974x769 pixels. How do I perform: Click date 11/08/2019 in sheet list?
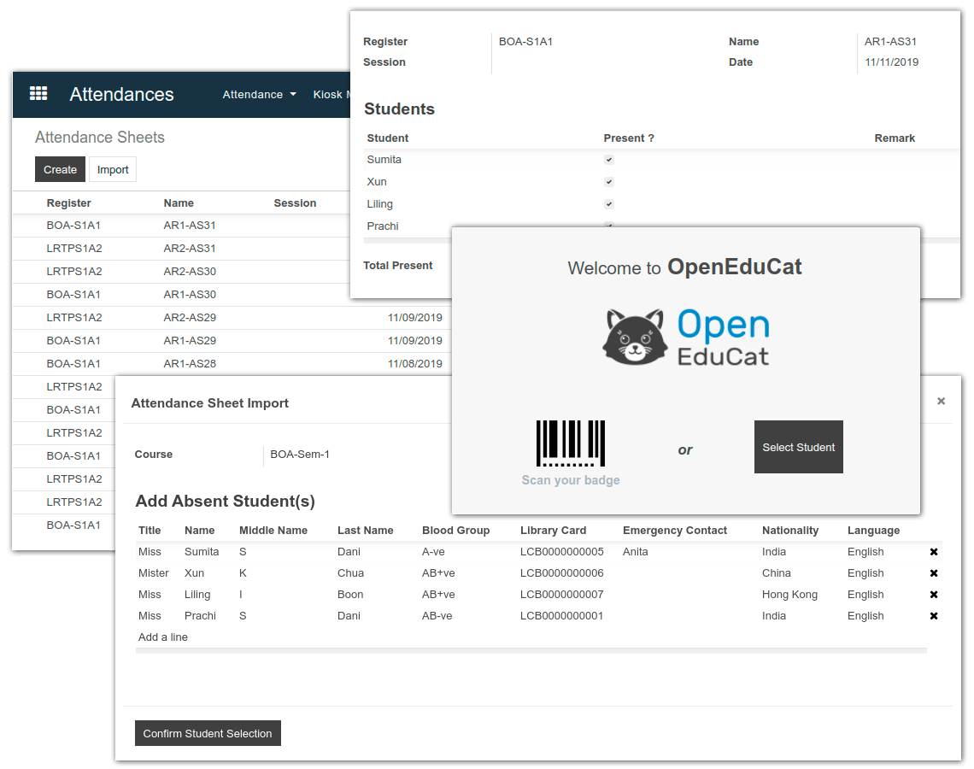[415, 364]
